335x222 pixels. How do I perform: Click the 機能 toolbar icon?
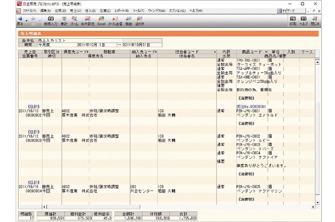(x=128, y=19)
